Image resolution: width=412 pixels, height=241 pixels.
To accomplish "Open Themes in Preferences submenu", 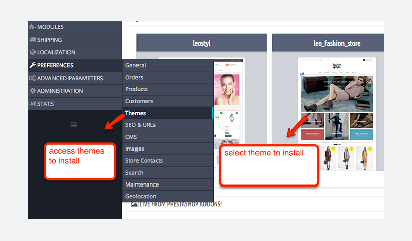I will click(x=168, y=113).
